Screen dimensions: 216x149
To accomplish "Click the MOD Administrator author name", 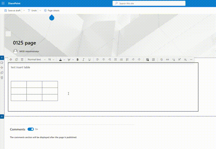I will click(29, 51).
